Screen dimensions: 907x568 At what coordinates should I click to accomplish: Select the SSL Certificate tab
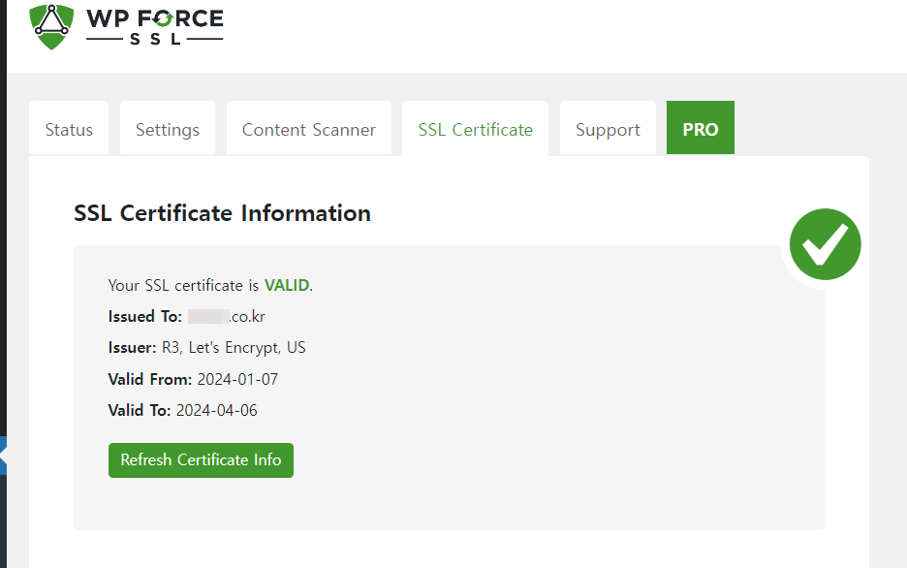tap(476, 128)
